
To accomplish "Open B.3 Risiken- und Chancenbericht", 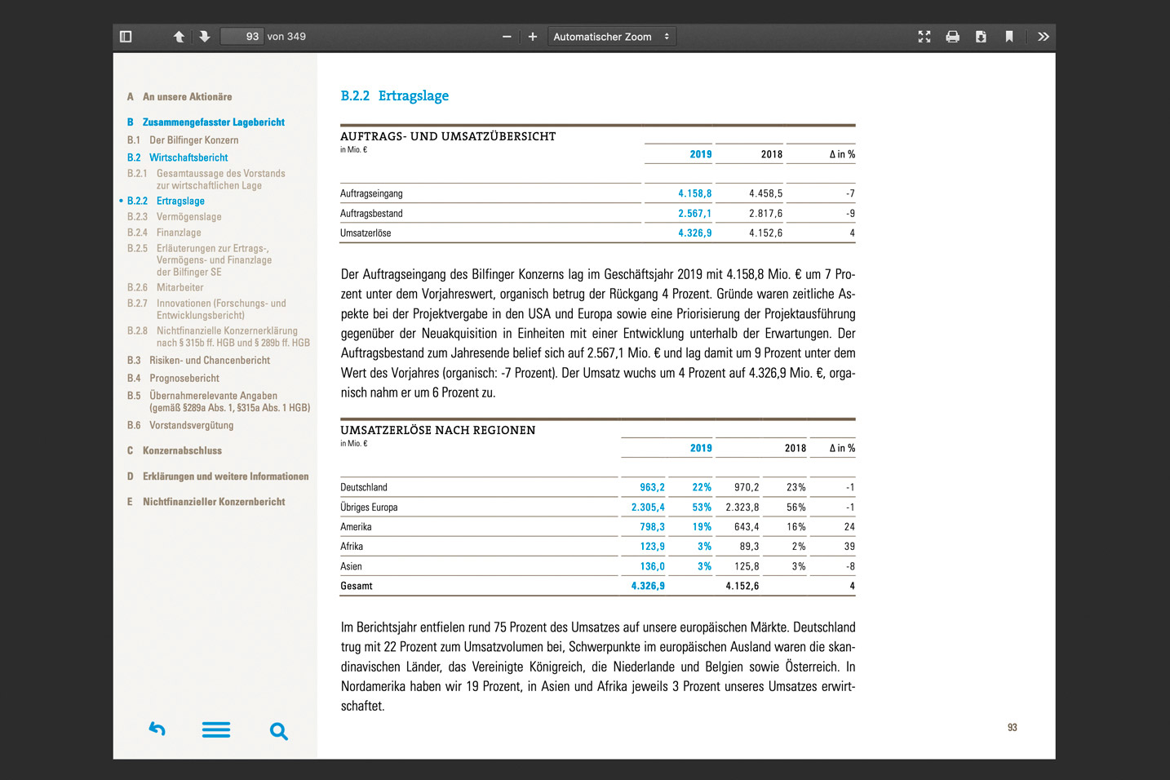I will point(209,361).
